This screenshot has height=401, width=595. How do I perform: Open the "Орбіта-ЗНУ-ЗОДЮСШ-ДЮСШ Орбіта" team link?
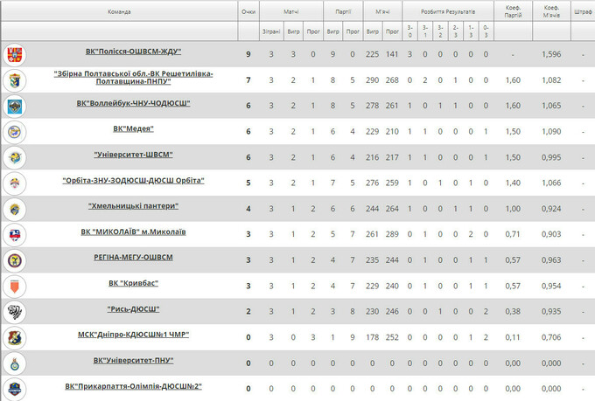133,180
